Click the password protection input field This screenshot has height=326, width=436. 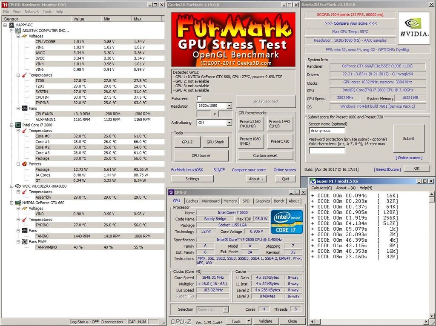[x=327, y=151]
